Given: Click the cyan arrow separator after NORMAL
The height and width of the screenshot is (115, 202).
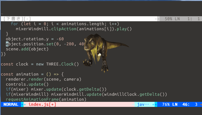Looking at the screenshot, I should click(22, 104).
